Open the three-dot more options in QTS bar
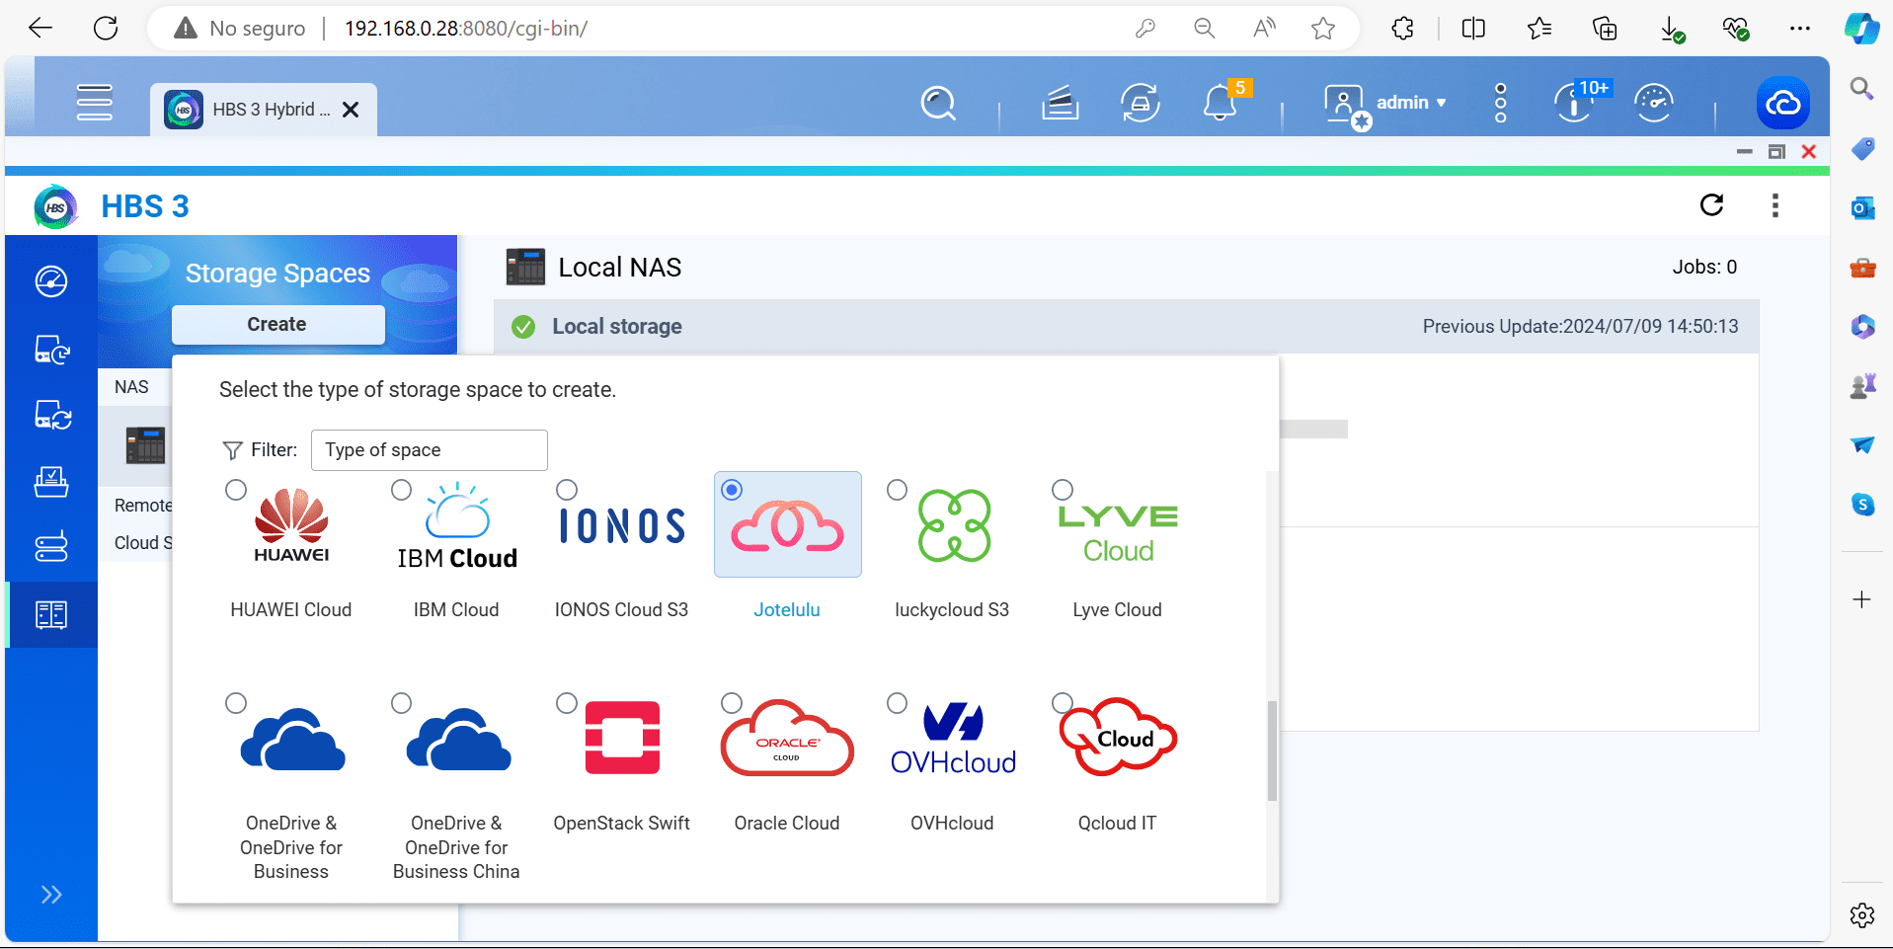 pos(1500,103)
